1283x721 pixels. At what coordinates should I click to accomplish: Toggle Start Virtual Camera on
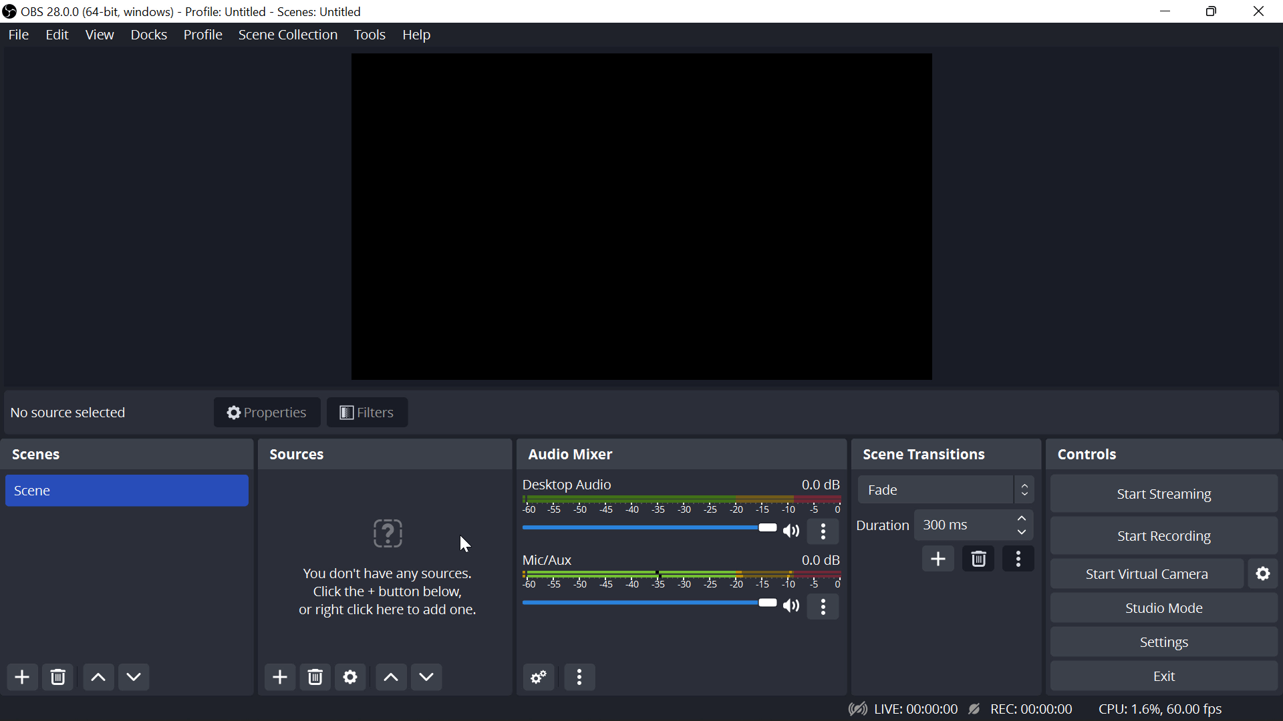click(x=1147, y=573)
